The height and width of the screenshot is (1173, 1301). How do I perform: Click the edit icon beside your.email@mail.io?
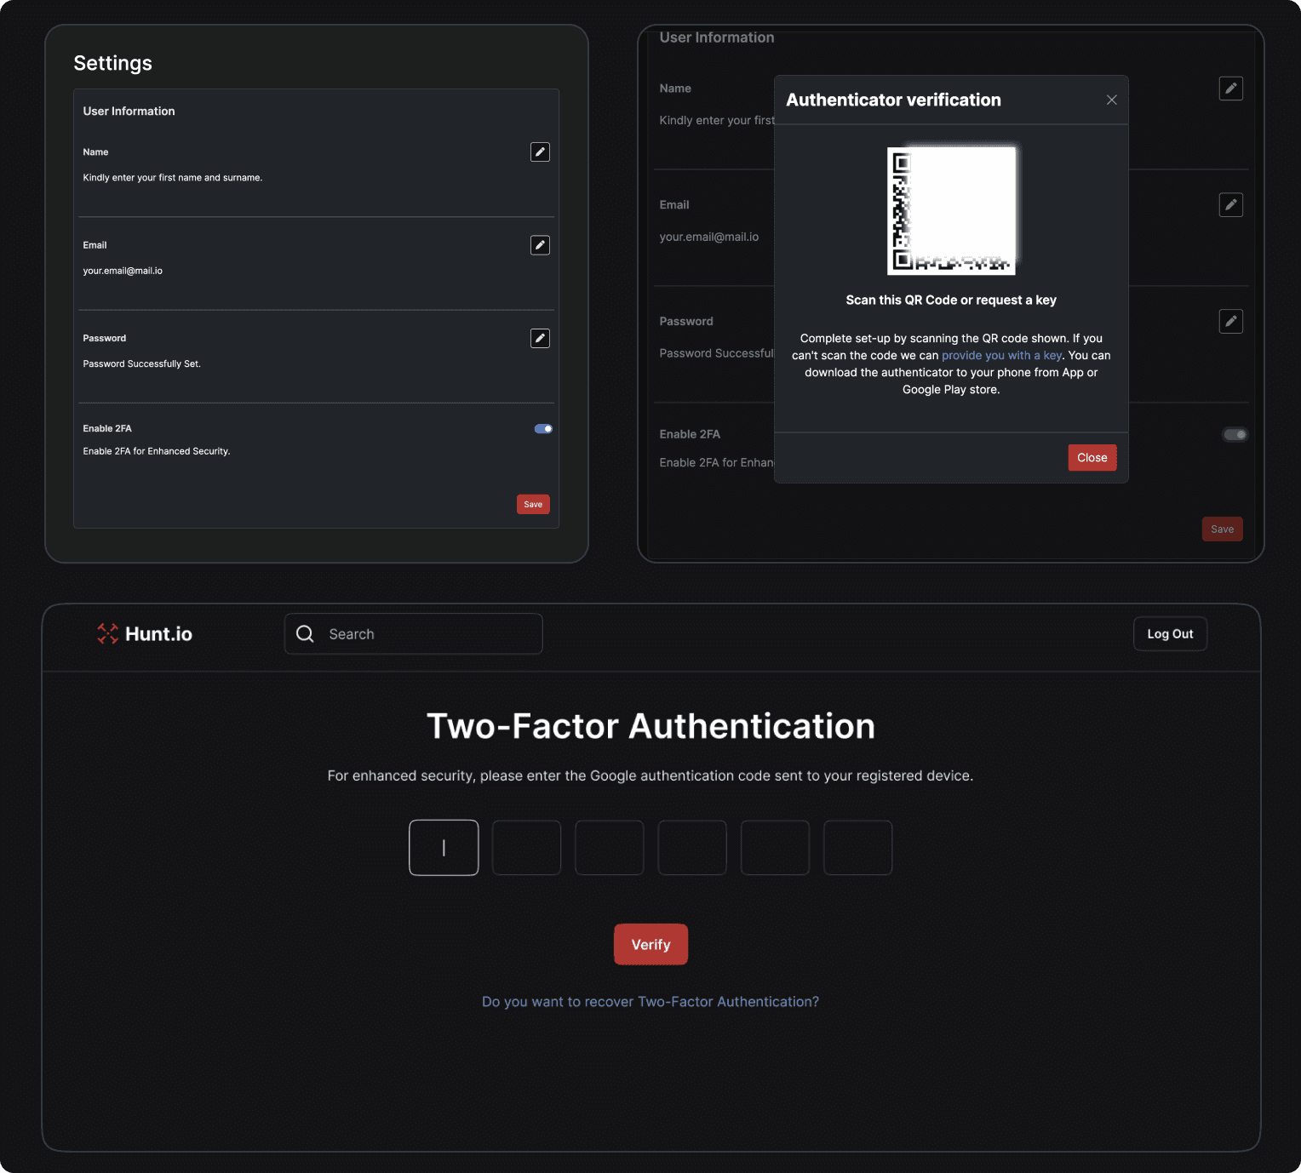(540, 245)
